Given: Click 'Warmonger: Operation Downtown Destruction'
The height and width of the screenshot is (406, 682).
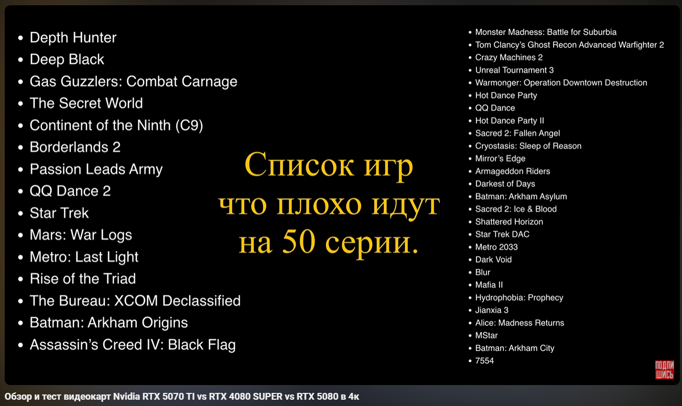Looking at the screenshot, I should (561, 83).
